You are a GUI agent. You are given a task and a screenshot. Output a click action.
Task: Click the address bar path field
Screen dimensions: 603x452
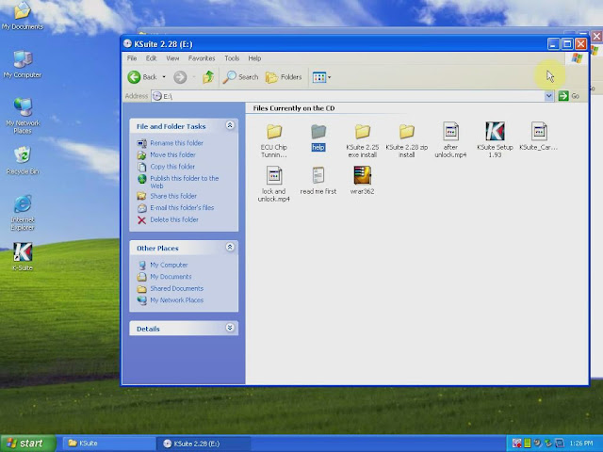click(349, 96)
